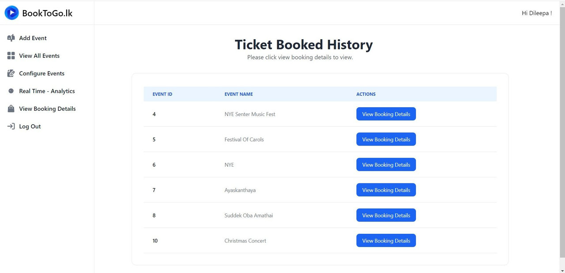This screenshot has width=565, height=273.
Task: Click the Configure Events edit icon
Action: pos(11,73)
